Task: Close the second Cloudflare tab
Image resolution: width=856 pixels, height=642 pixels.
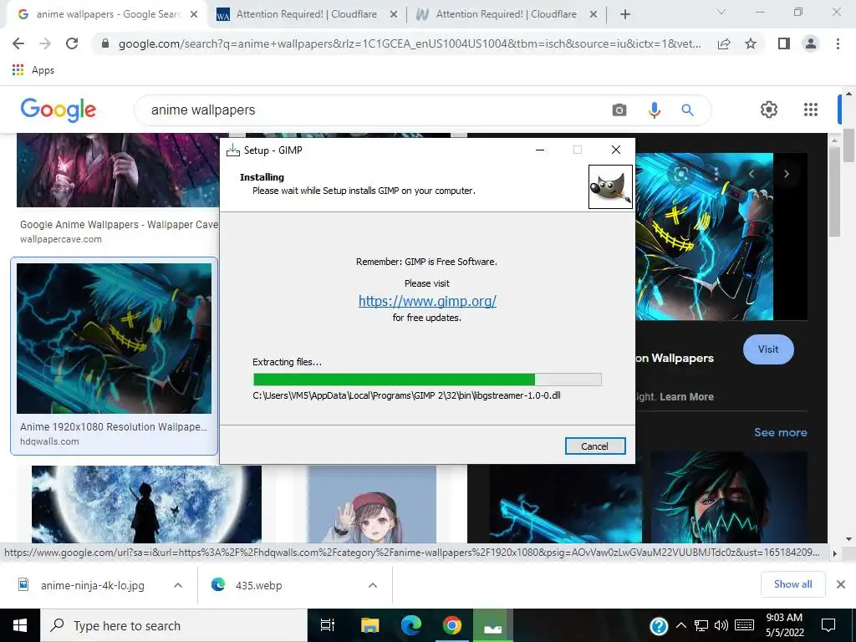Action: click(x=594, y=15)
